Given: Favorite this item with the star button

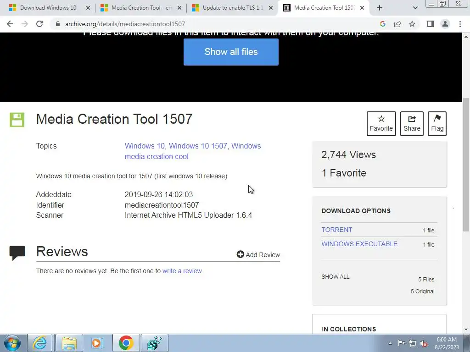Looking at the screenshot, I should 381,124.
